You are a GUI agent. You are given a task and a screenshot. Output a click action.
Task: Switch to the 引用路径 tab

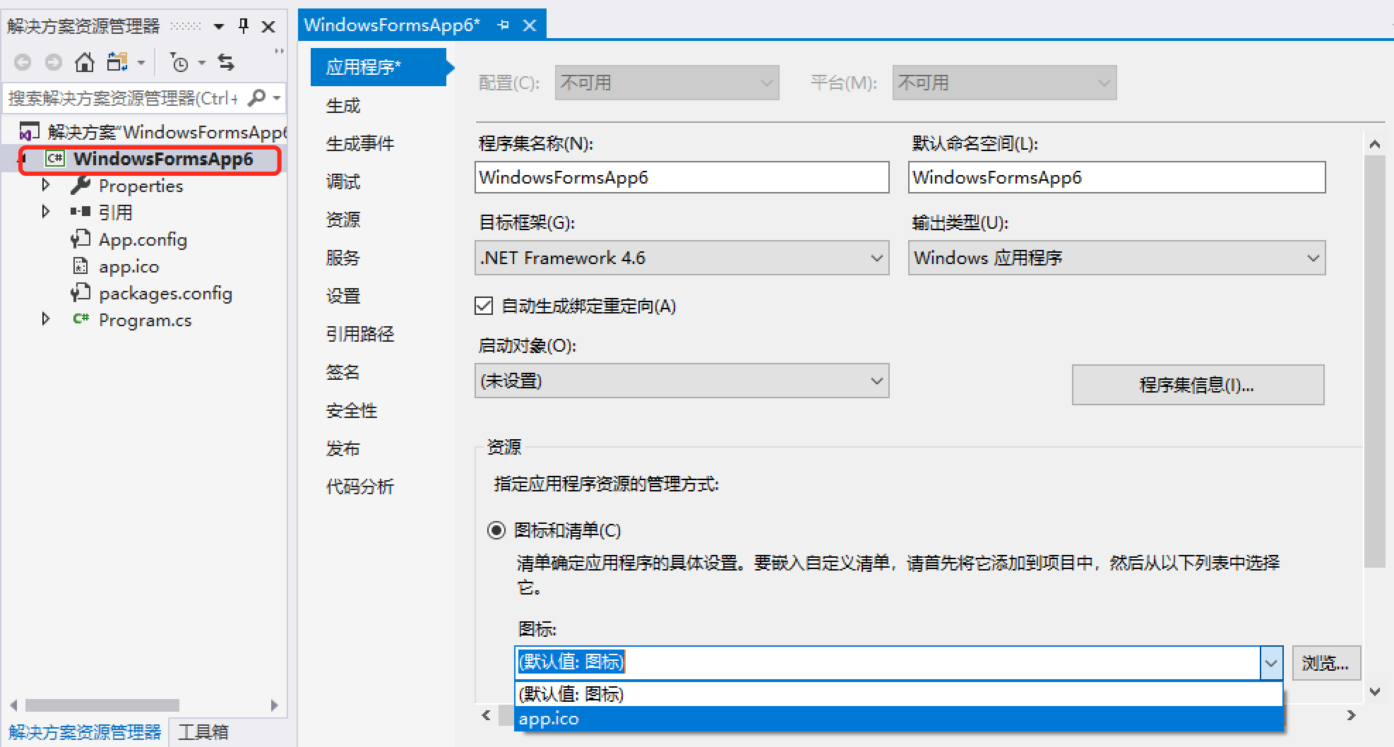[x=360, y=334]
